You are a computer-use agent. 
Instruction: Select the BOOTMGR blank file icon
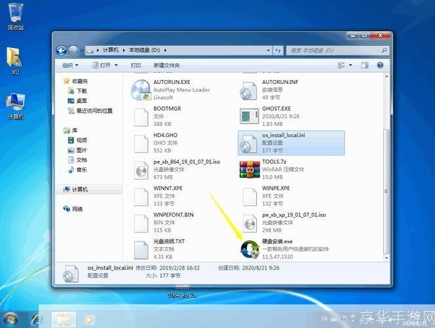pos(141,117)
